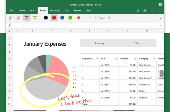The height and width of the screenshot is (112, 170).
Task: Click cell A-12345
Action: click(x=105, y=65)
